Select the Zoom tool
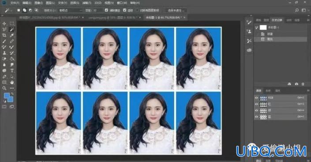Screen dimensions: 311x162 pyautogui.click(x=4, y=88)
